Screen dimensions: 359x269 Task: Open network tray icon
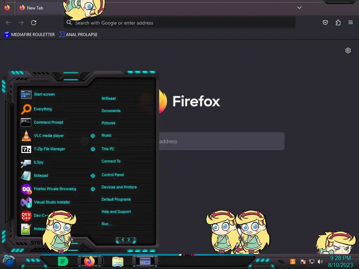312,261
